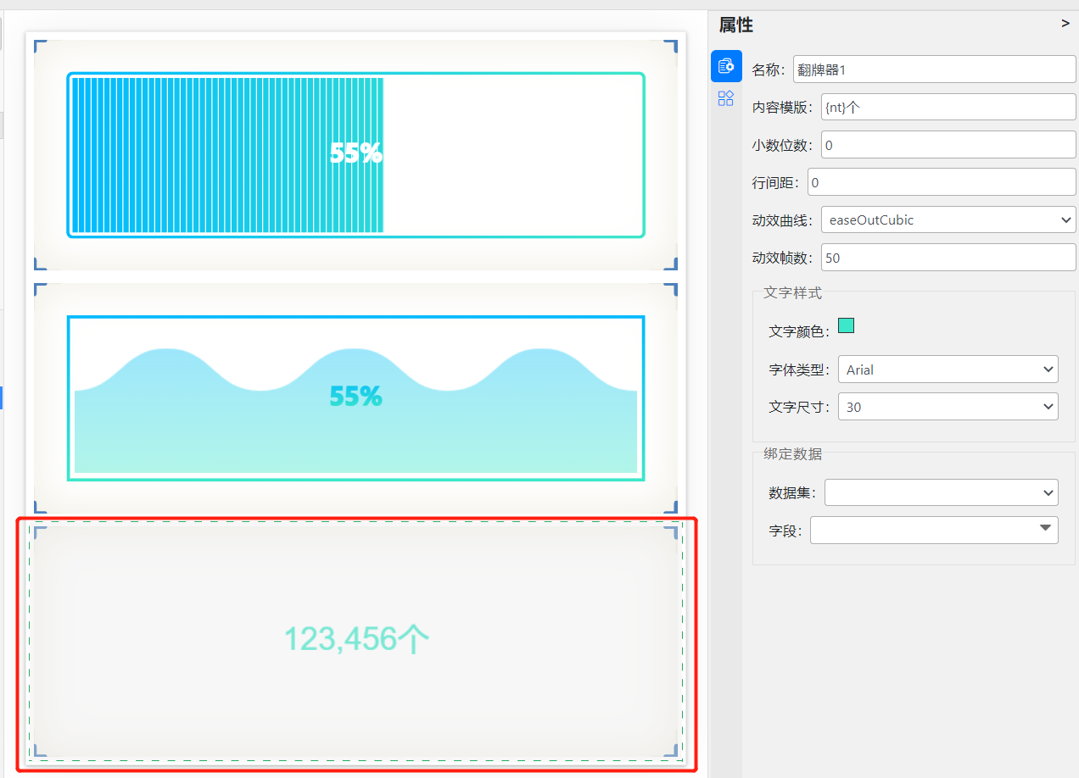The height and width of the screenshot is (778, 1079).
Task: Click the 绑定数据 group label
Action: point(792,453)
